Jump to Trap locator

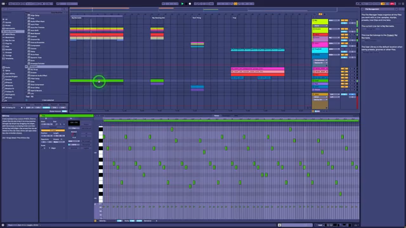(x=233, y=18)
